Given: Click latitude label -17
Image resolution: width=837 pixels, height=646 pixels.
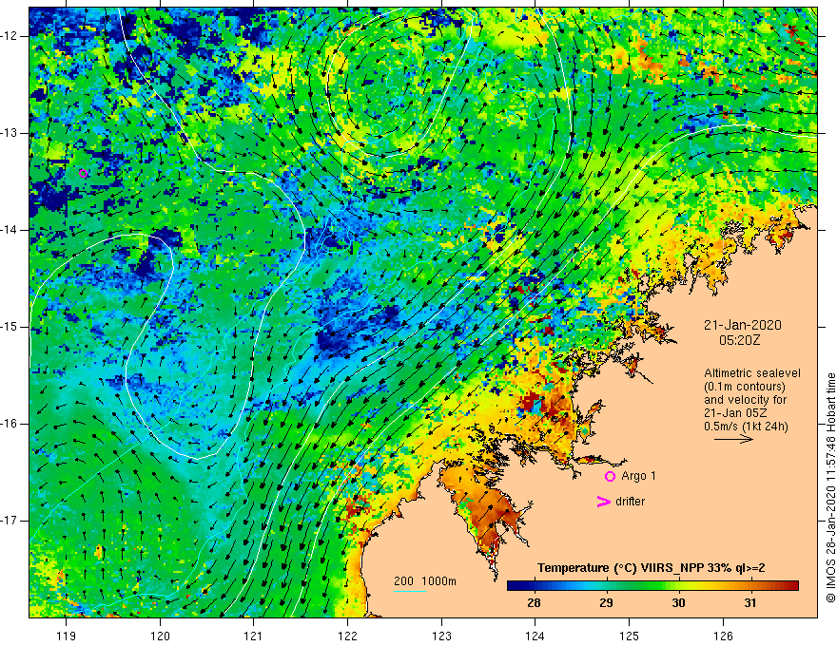Looking at the screenshot, I should [10, 521].
